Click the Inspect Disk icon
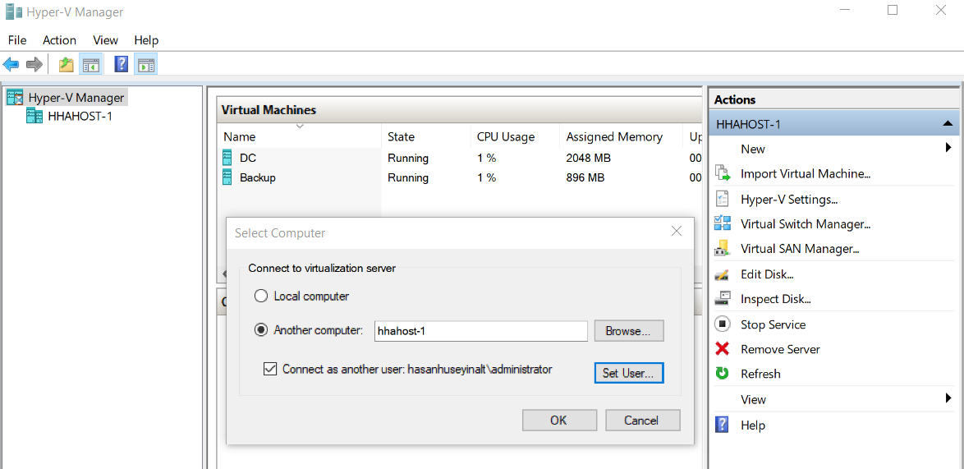Screen dimensions: 964x469 [x=723, y=299]
